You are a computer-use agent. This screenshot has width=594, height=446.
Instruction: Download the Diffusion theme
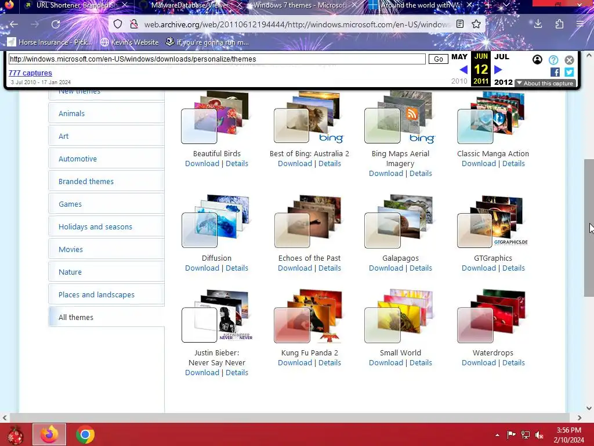[x=202, y=268]
